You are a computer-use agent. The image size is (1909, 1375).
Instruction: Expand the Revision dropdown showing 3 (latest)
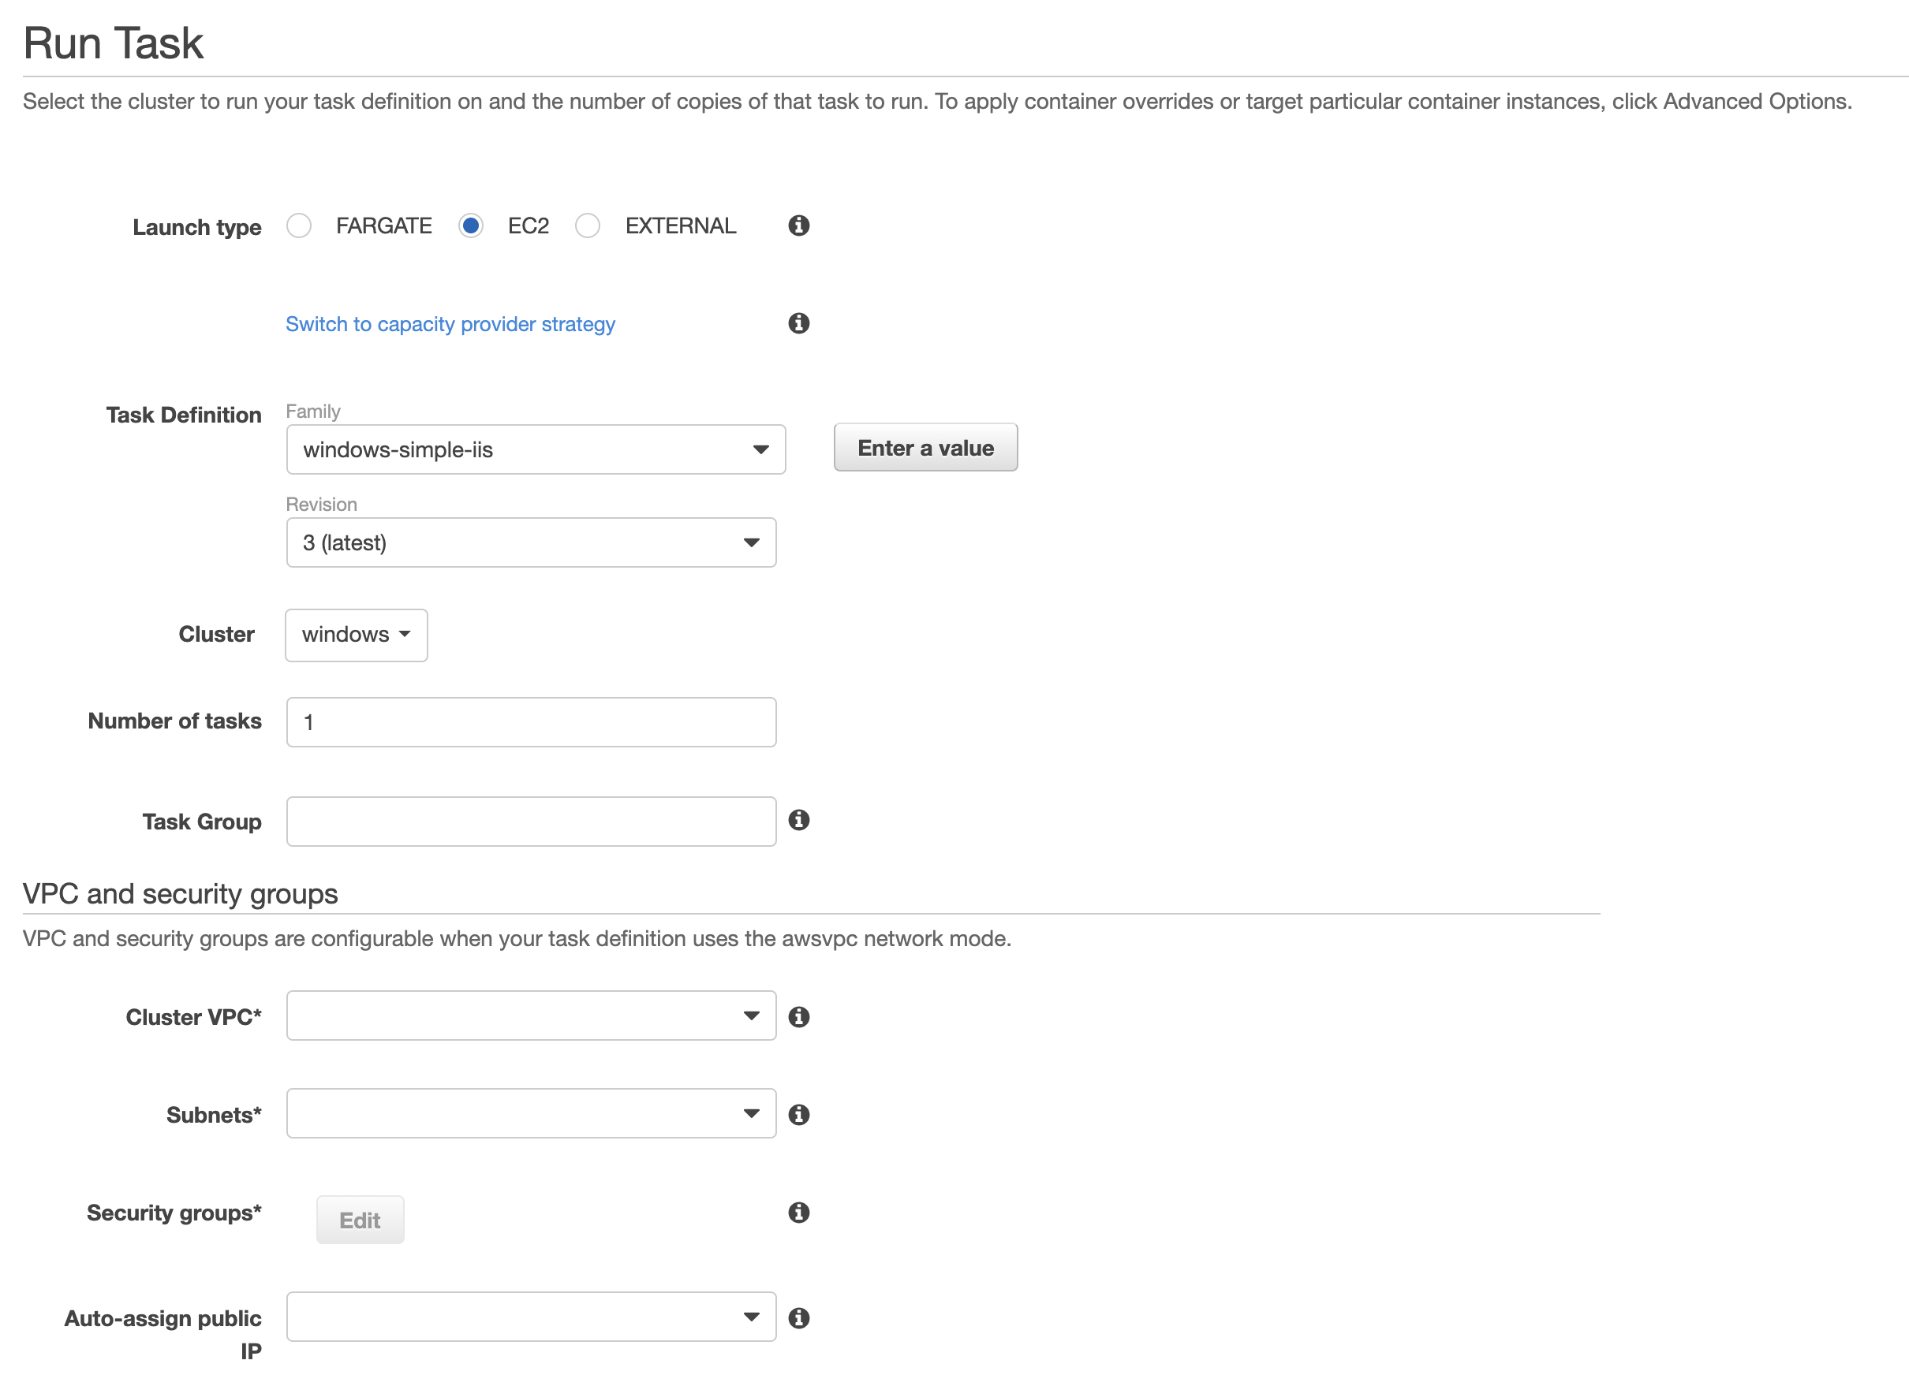pyautogui.click(x=530, y=542)
